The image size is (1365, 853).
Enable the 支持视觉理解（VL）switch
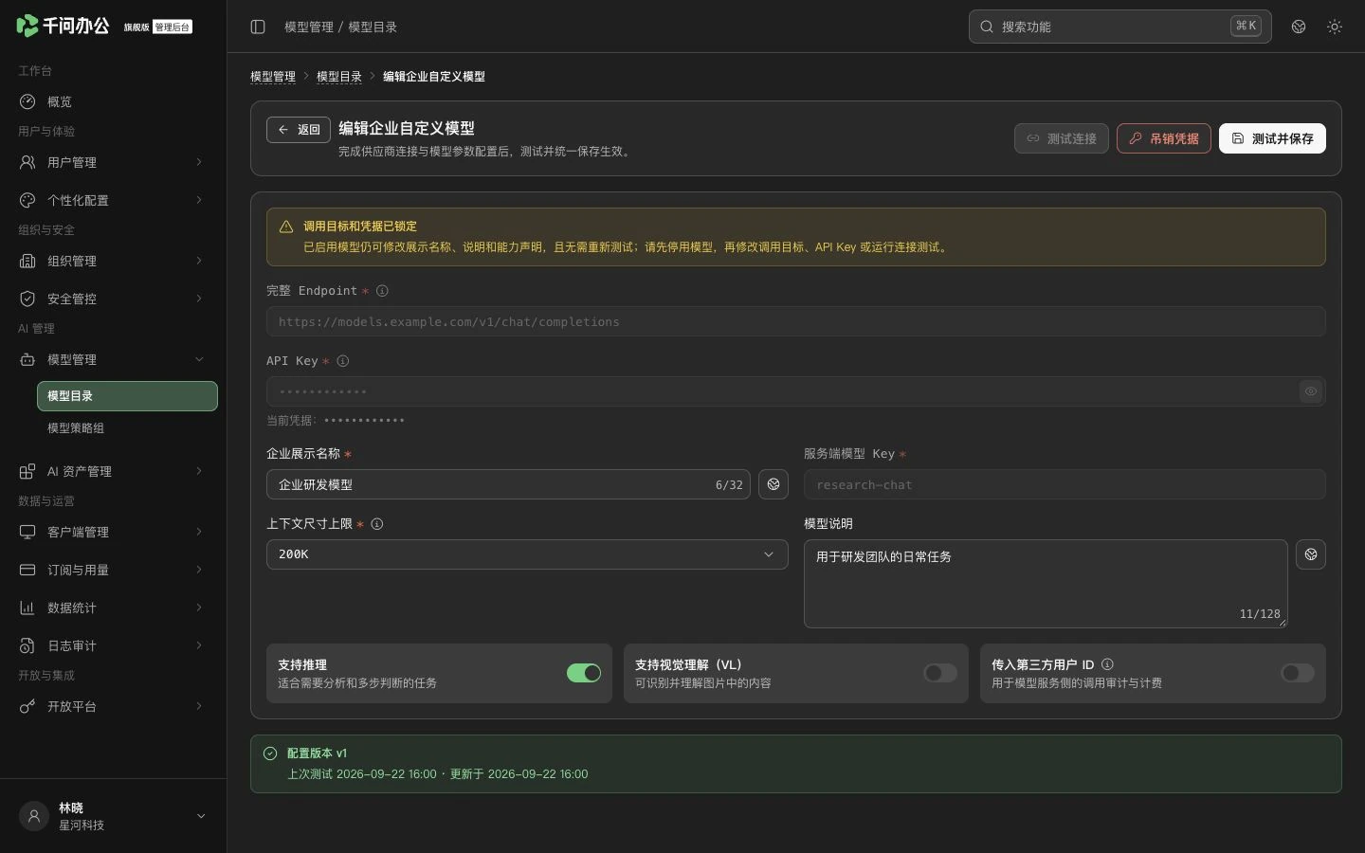coord(940,673)
